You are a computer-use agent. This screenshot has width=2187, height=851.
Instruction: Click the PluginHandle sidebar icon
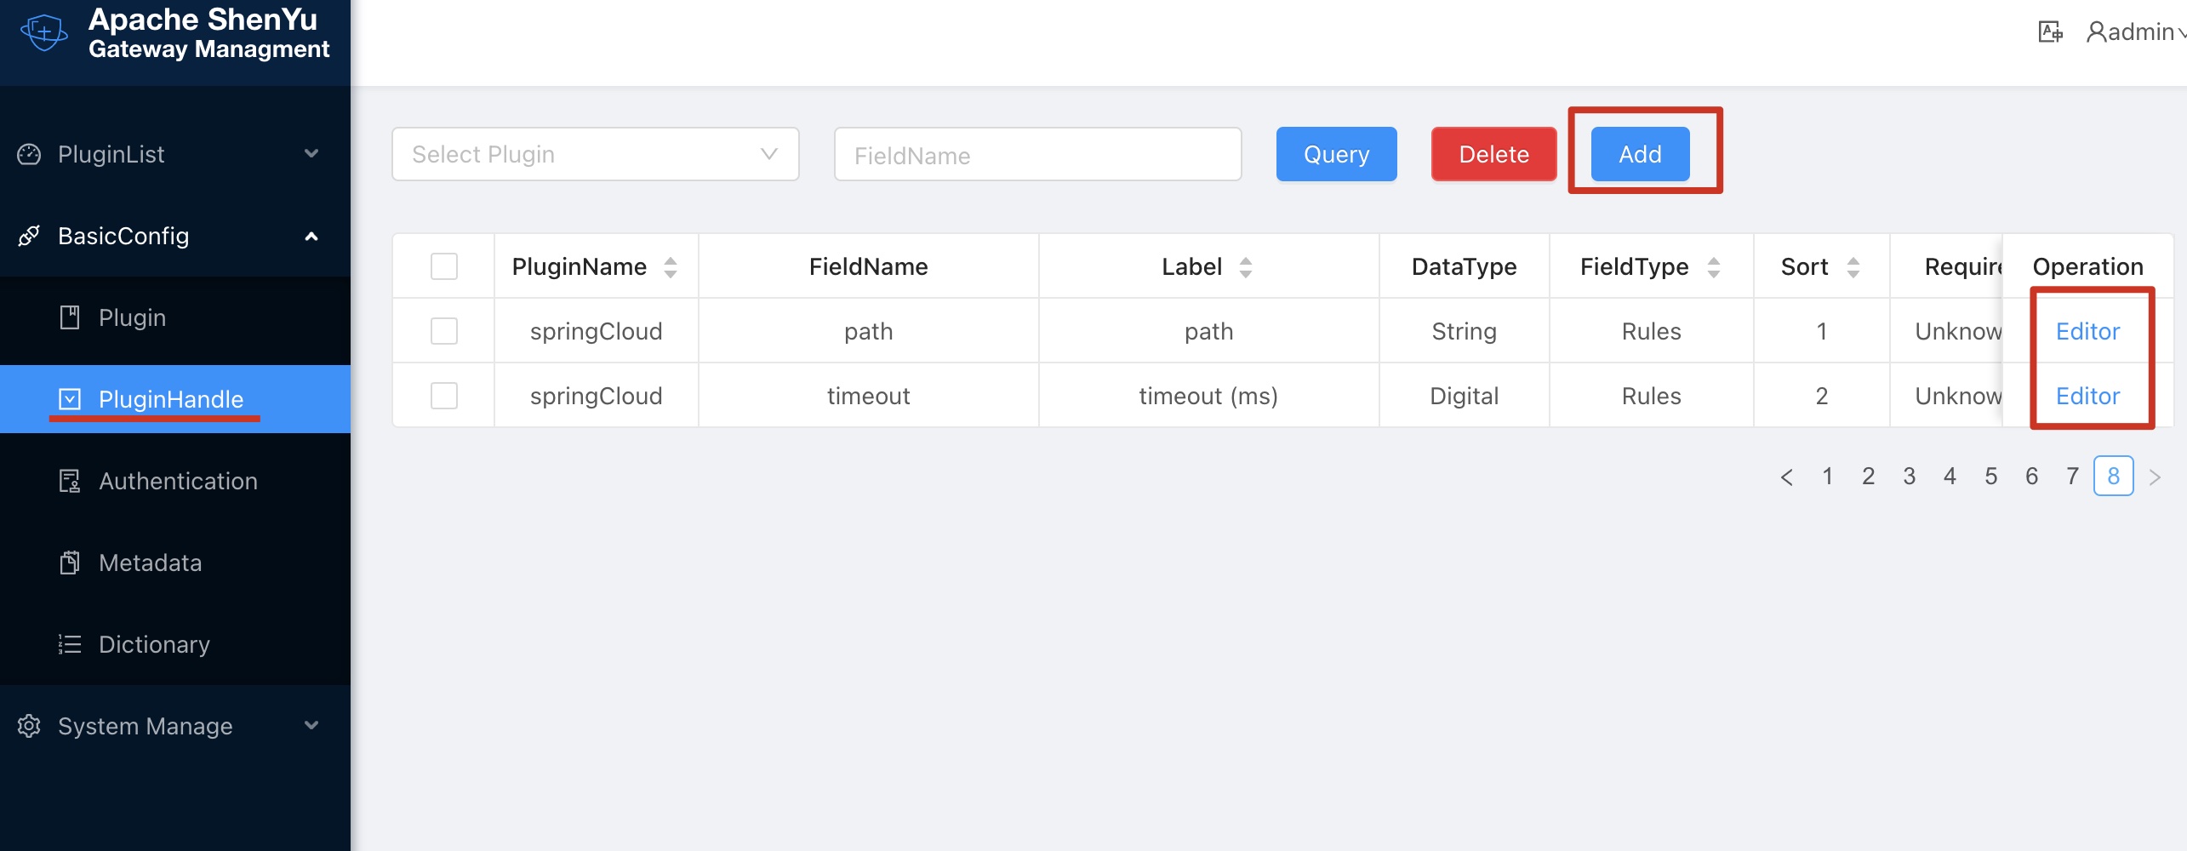(x=71, y=398)
